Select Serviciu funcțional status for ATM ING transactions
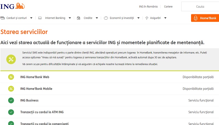This screenshot has height=125, width=219. (201, 112)
